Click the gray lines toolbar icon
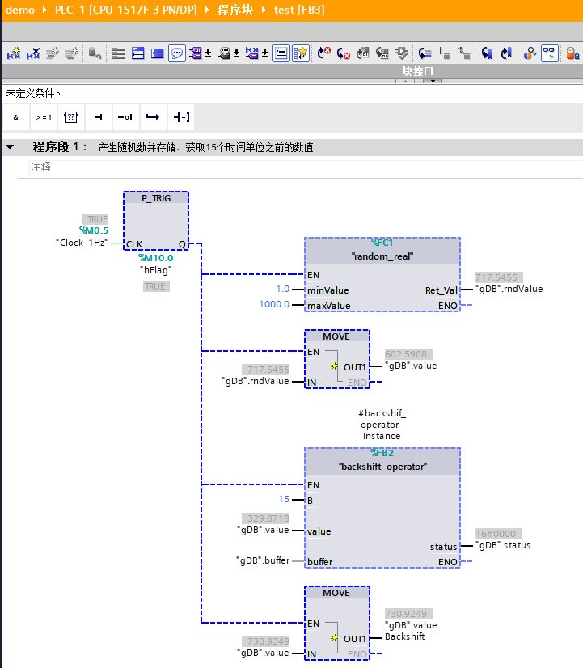Image resolution: width=583 pixels, height=668 pixels. (445, 53)
